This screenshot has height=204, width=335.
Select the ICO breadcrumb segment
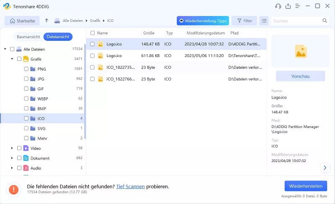coord(110,21)
